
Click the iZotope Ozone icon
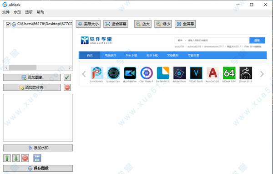[x=113, y=73]
